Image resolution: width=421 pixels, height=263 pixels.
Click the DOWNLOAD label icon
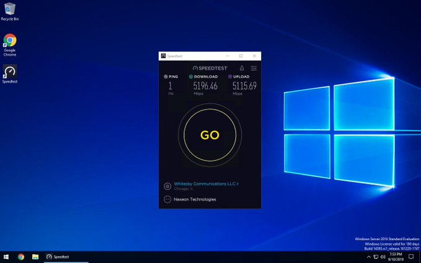(x=190, y=77)
